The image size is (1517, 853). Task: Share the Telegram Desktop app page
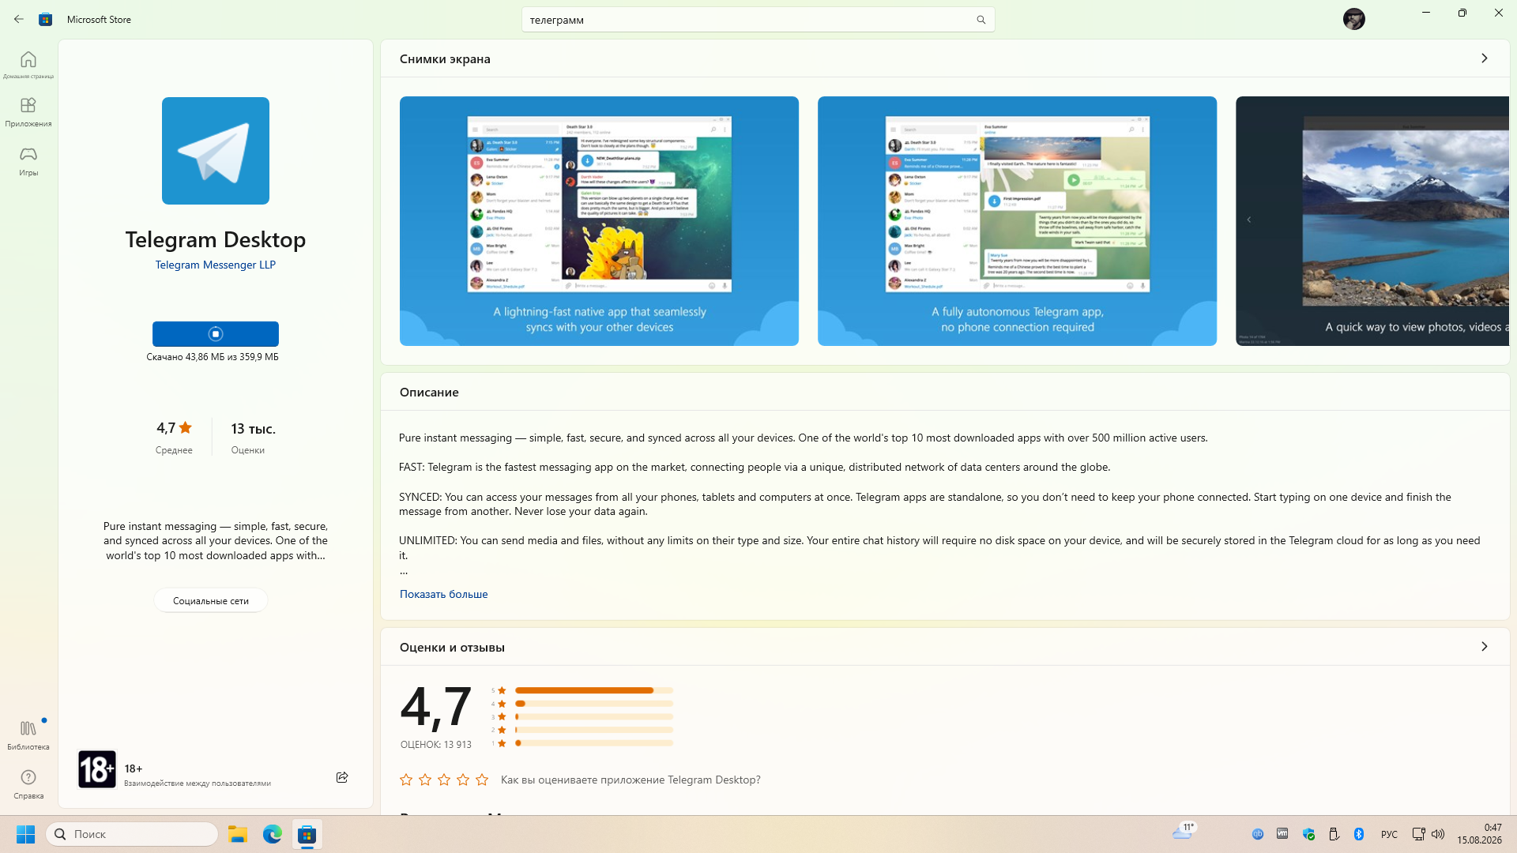[x=342, y=777]
